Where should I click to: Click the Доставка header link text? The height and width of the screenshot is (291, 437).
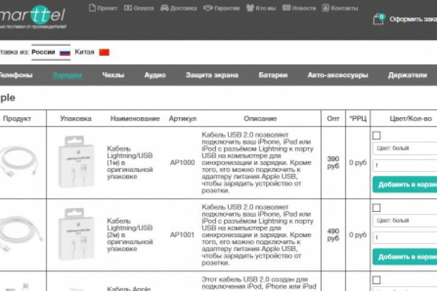pos(183,8)
